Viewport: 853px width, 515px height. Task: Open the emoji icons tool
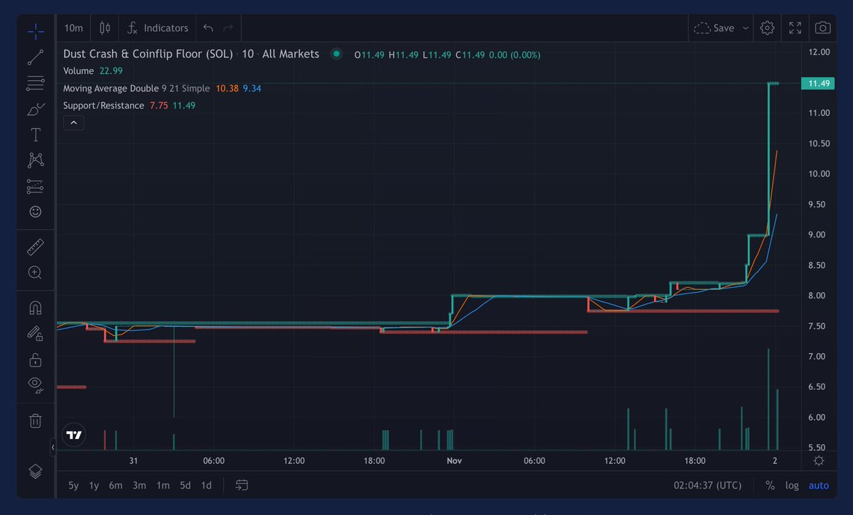[36, 212]
